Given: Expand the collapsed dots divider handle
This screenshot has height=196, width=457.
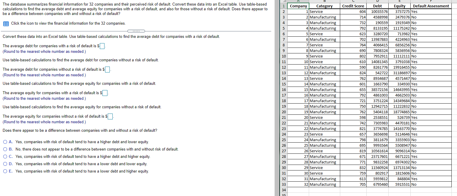Looking at the screenshot, I should pos(136,31).
